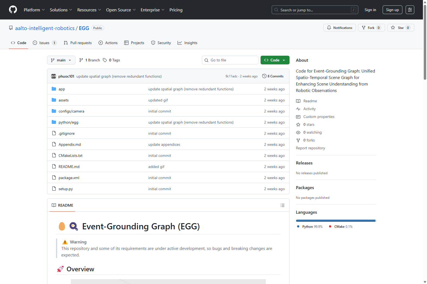
Task: Click the setup.py file icon
Action: coord(54,189)
